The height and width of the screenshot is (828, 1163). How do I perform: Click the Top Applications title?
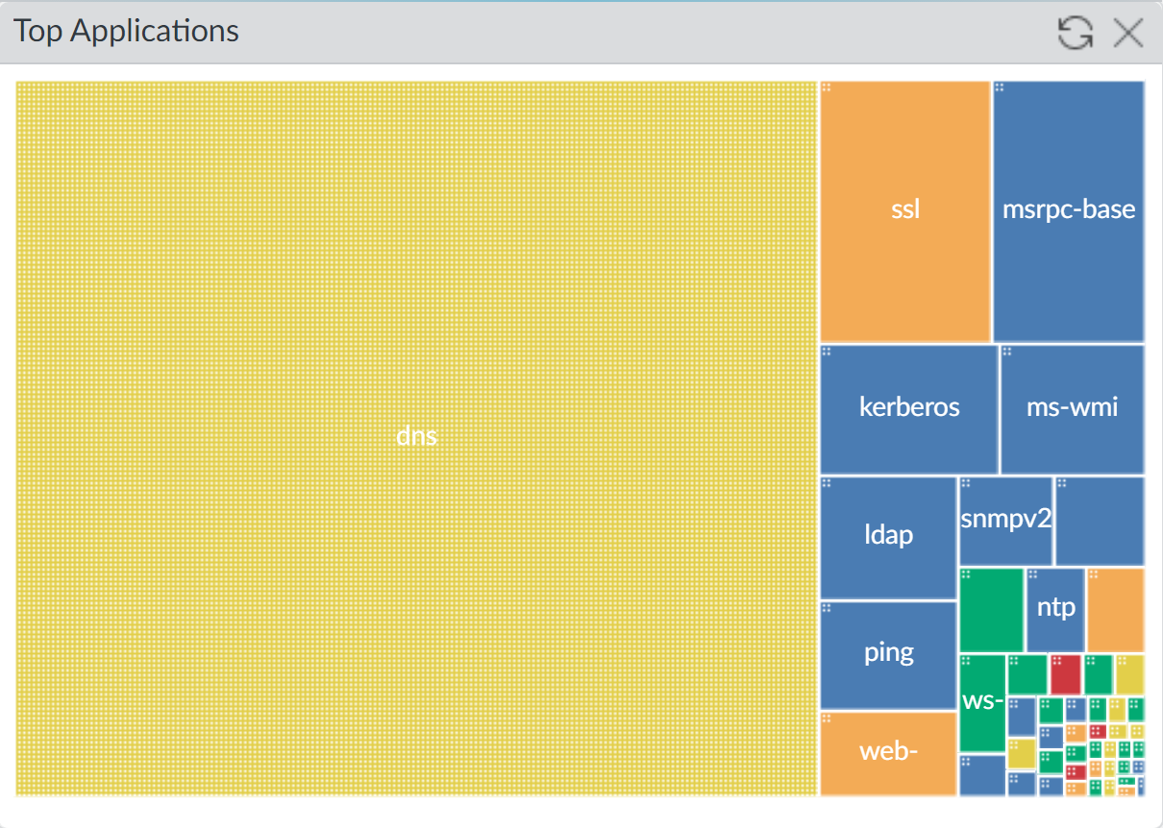click(x=126, y=31)
